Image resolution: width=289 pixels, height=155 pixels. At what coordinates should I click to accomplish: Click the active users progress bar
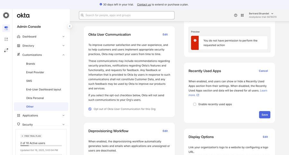[41, 146]
